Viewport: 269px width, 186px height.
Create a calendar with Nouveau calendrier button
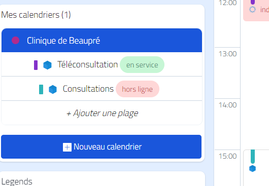(x=101, y=147)
